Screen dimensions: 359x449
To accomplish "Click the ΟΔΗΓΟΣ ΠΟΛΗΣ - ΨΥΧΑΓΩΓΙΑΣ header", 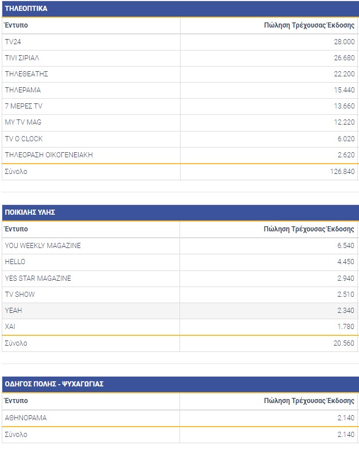I will (54, 384).
